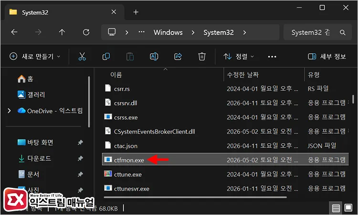Refresh the System32 folder view

pyautogui.click(x=86, y=32)
